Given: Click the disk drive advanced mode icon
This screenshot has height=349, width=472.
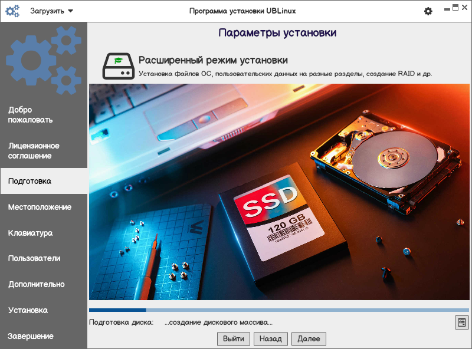Looking at the screenshot, I should point(119,66).
